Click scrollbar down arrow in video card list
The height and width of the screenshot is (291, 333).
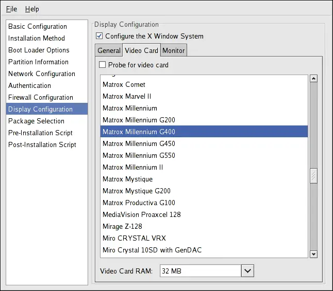(313, 253)
